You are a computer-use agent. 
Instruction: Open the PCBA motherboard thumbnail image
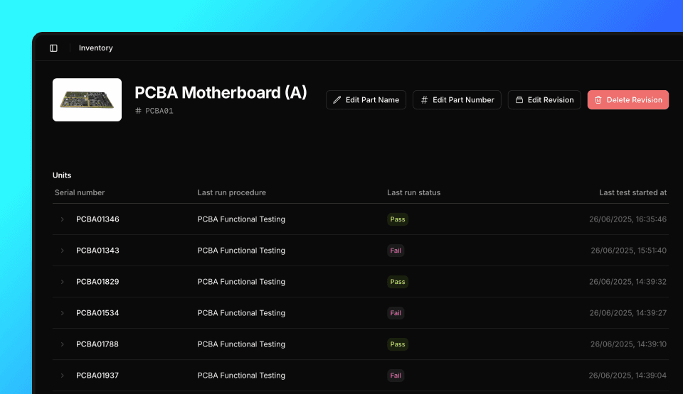click(87, 100)
